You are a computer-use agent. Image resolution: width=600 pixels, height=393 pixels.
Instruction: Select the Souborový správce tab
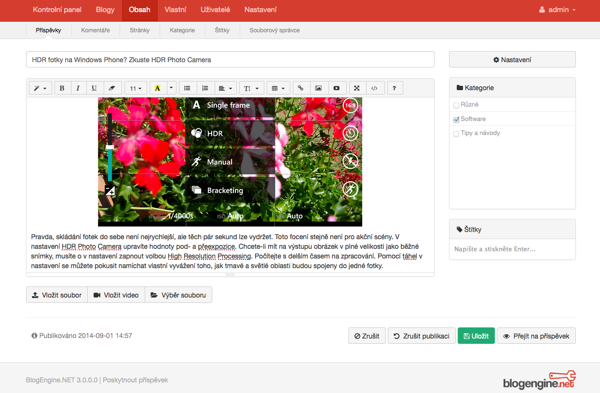point(274,30)
